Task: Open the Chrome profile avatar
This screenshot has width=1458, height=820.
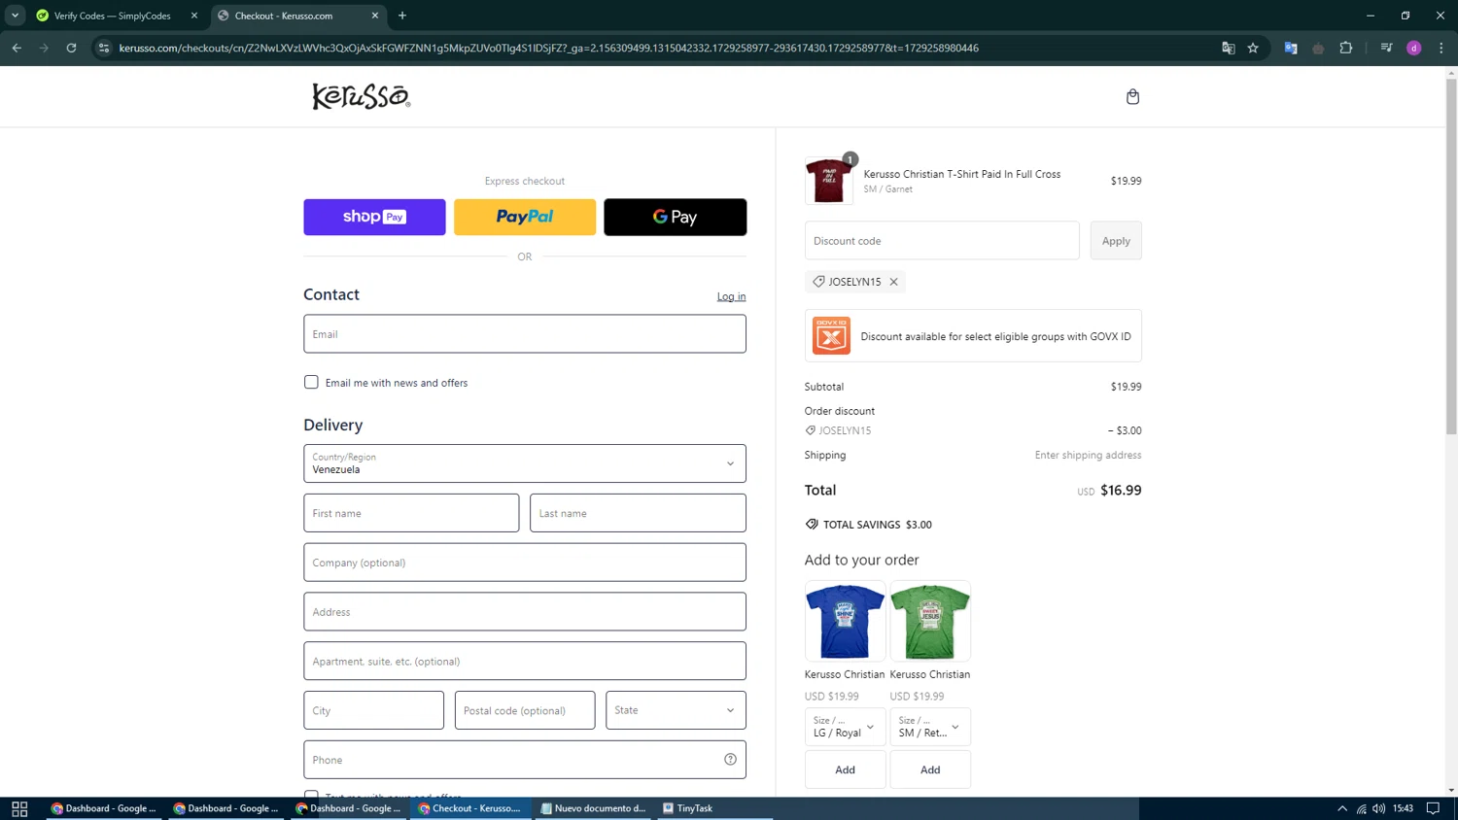Action: click(1414, 48)
